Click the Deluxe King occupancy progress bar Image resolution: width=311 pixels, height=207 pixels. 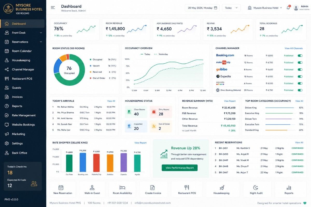click(280, 108)
